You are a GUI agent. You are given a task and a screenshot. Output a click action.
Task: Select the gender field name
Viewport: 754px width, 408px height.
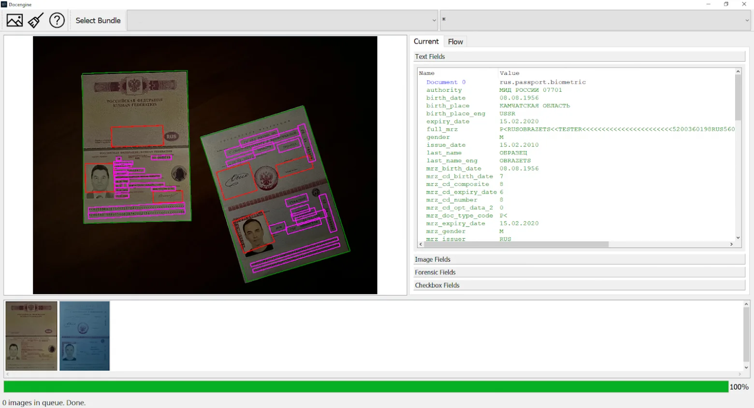(438, 137)
